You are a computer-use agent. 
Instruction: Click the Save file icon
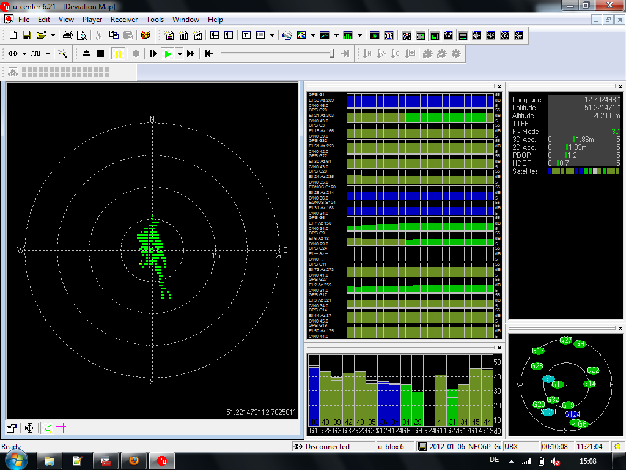click(27, 35)
